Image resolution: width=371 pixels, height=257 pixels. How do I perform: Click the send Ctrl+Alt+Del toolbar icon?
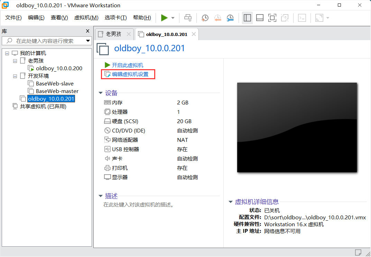point(188,18)
